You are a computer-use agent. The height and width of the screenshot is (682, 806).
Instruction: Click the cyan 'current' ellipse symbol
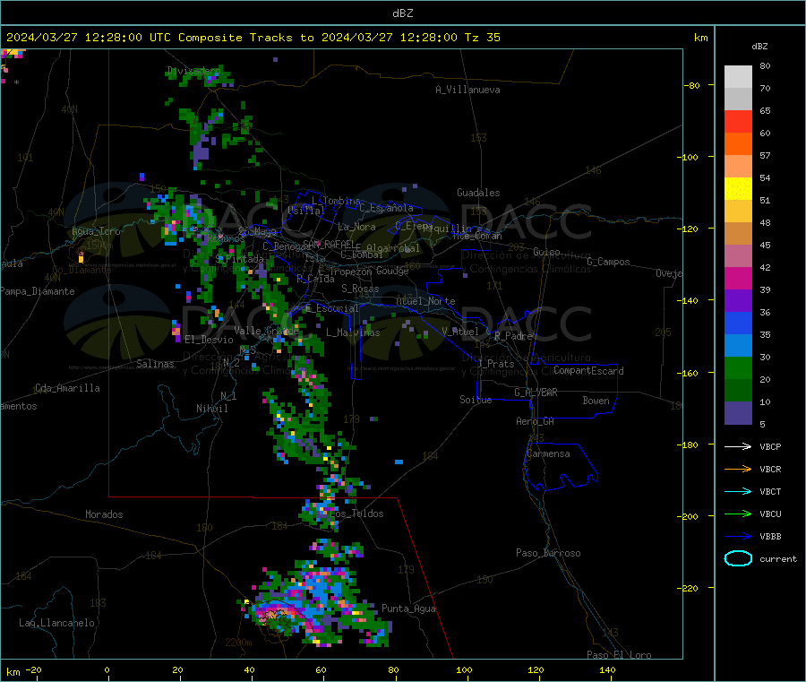738,558
